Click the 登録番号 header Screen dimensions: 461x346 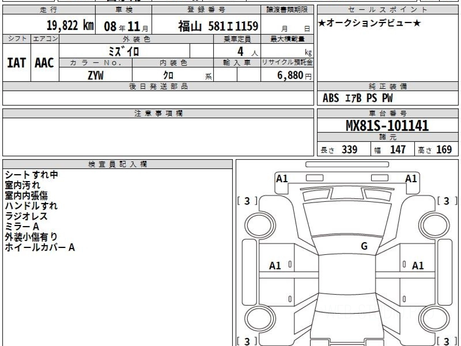[x=207, y=10]
